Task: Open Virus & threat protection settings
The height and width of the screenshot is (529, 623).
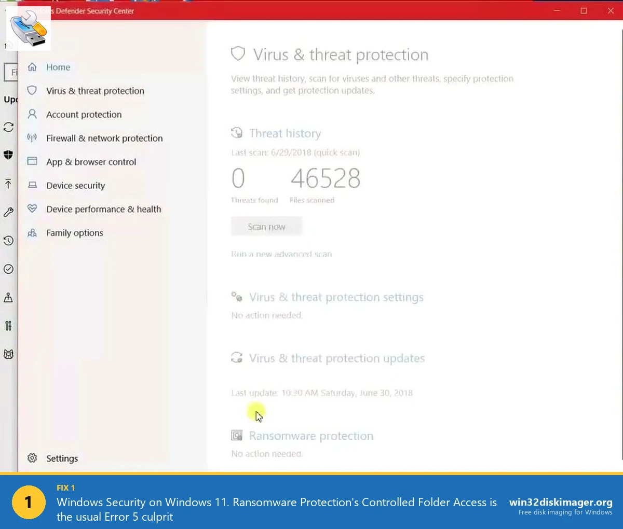Action: 336,297
